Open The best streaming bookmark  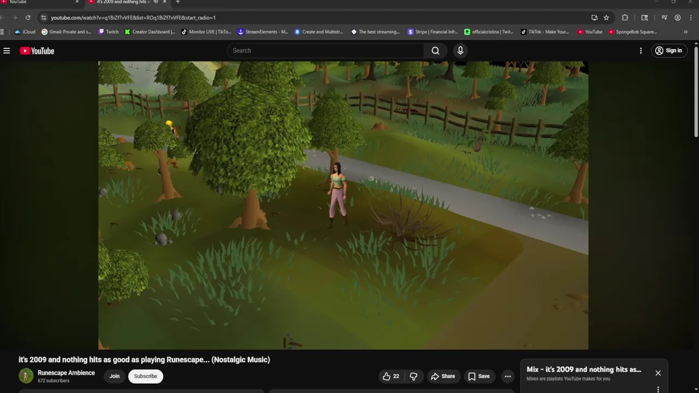(376, 32)
